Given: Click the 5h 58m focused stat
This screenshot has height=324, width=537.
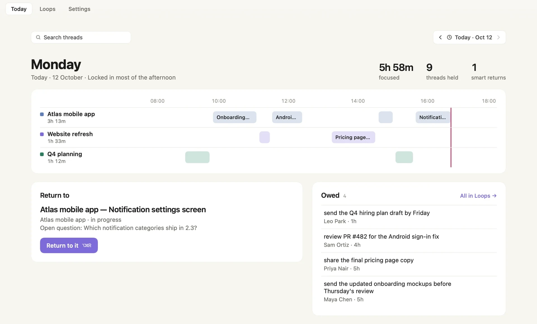Looking at the screenshot, I should click(x=396, y=72).
